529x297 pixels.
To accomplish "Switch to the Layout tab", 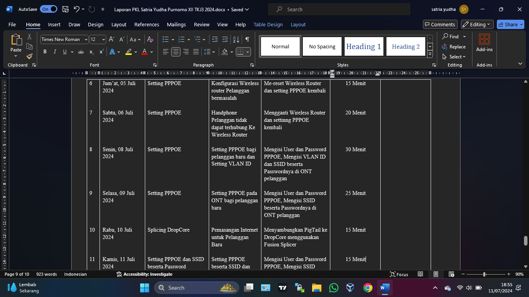I will point(119,24).
